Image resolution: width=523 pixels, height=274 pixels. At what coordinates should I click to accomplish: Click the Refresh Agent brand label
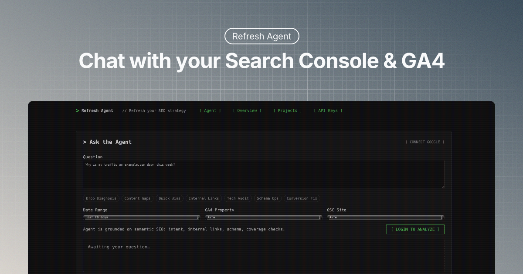point(97,110)
